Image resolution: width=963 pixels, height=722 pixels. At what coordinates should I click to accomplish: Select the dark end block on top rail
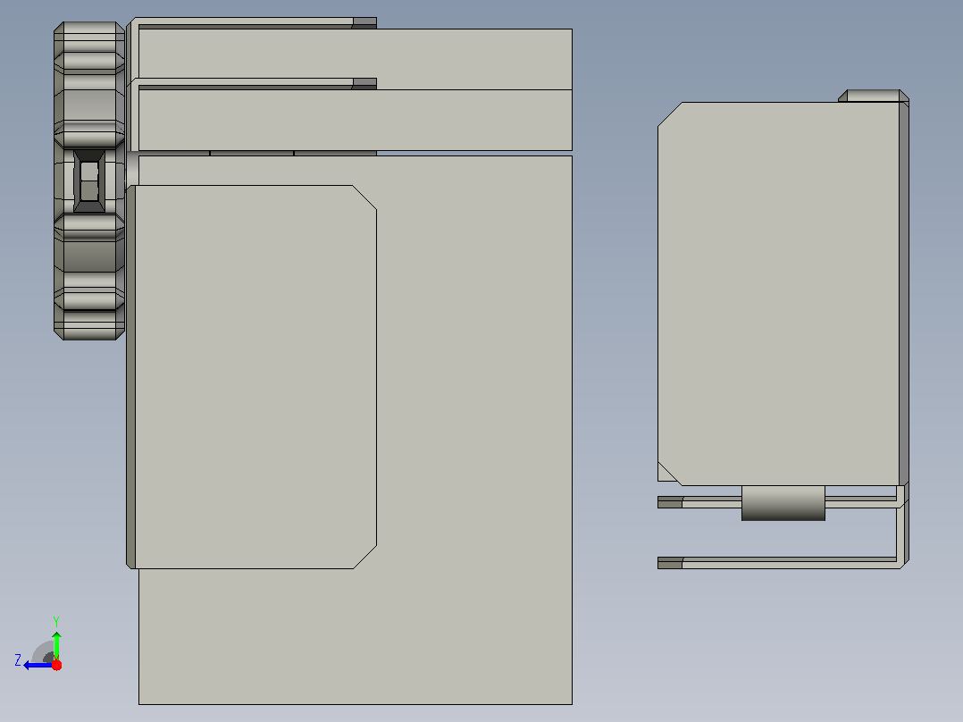coord(364,22)
